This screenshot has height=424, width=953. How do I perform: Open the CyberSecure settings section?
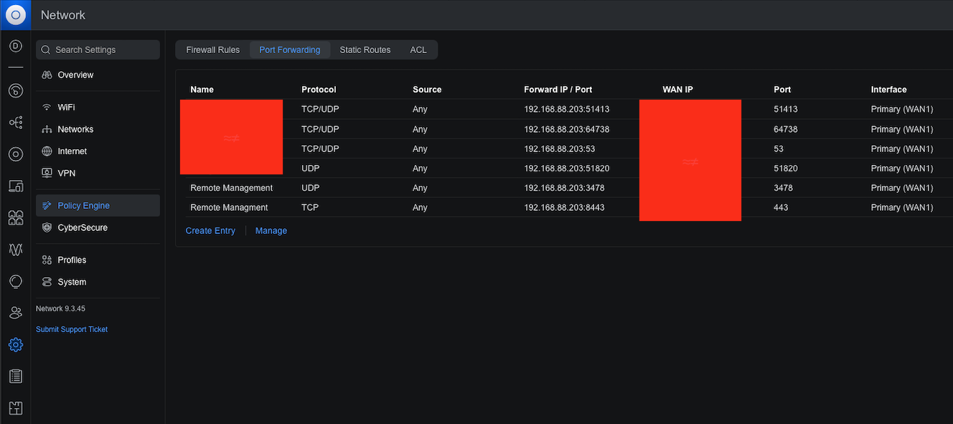(82, 227)
